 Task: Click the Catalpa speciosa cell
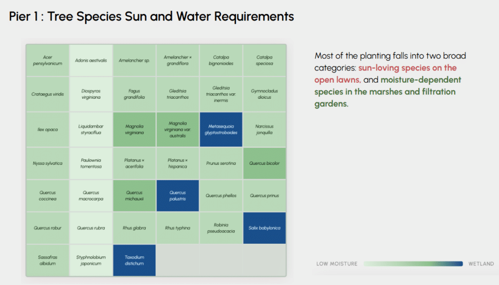point(265,60)
